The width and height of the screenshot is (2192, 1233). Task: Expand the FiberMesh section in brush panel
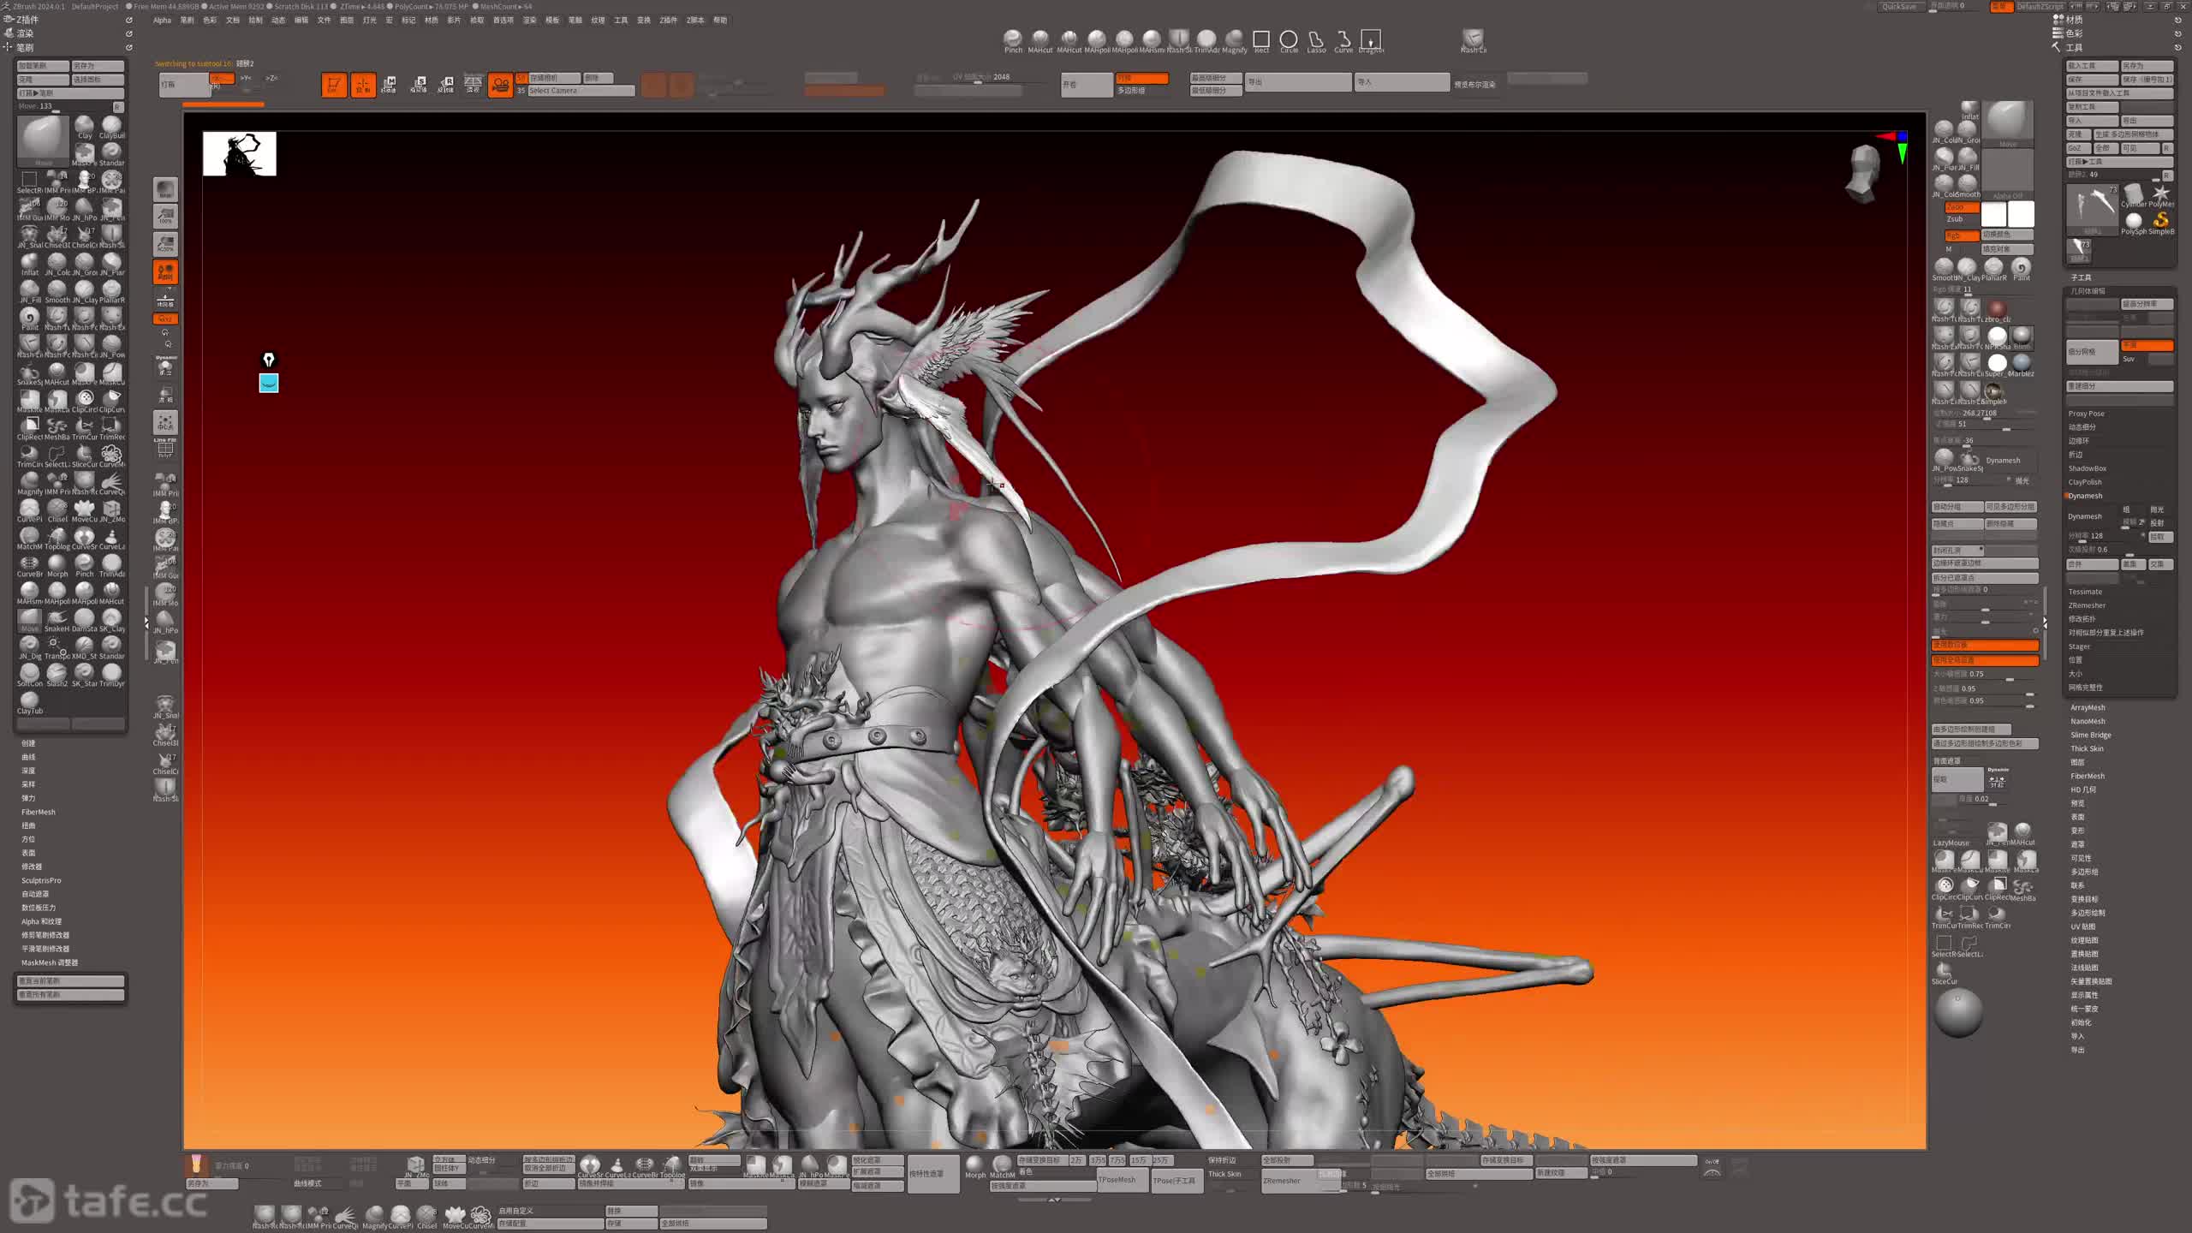point(39,812)
